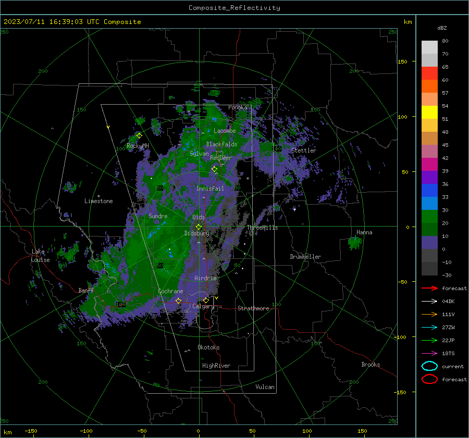Click the white 04DK arrow icon

point(429,302)
